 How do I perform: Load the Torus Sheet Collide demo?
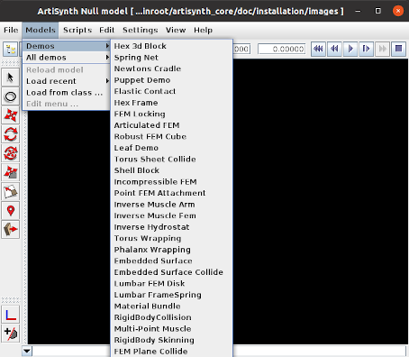[172, 159]
